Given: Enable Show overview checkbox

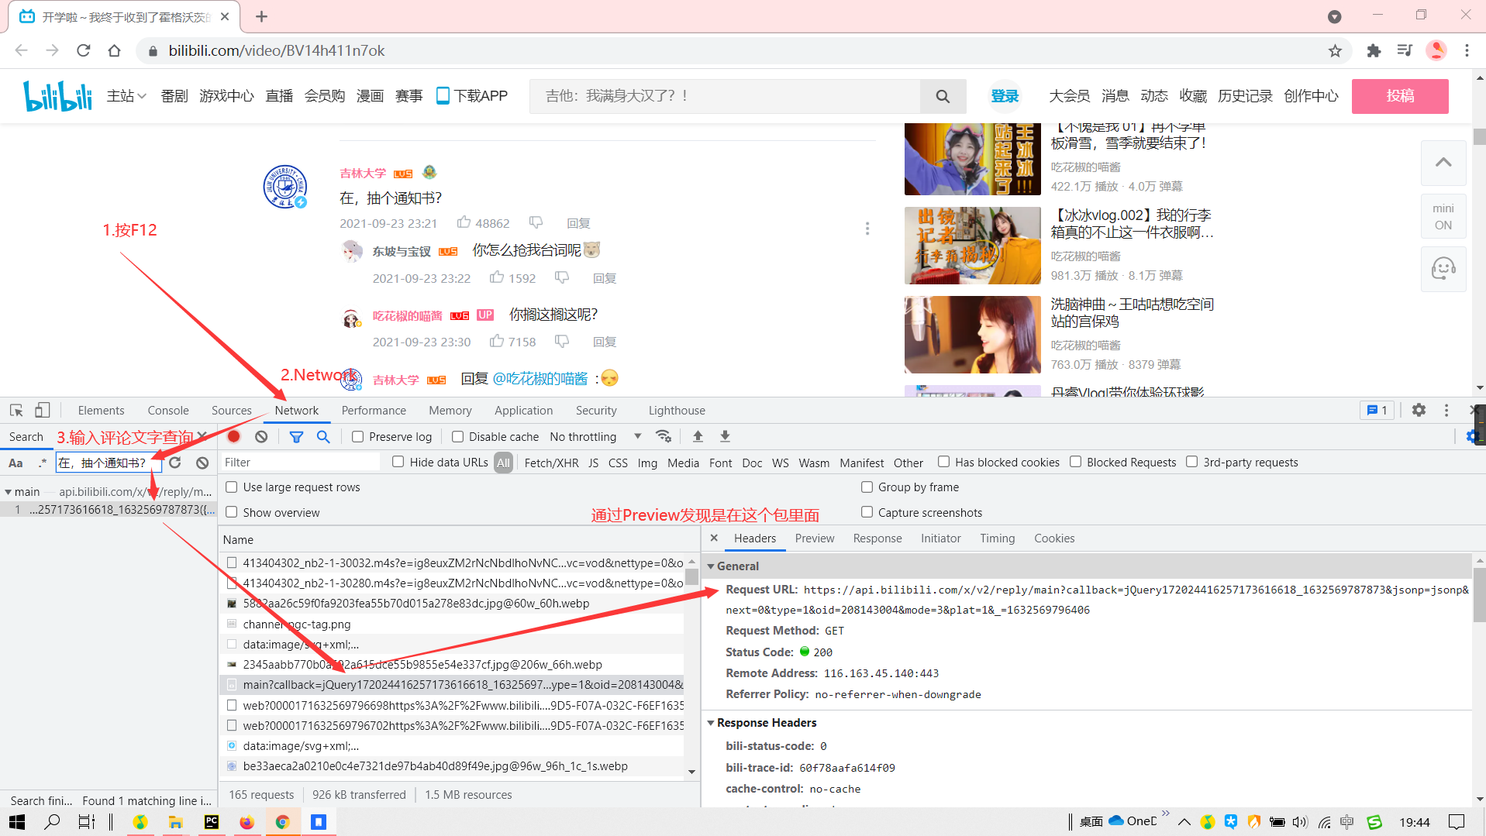Looking at the screenshot, I should 231,512.
